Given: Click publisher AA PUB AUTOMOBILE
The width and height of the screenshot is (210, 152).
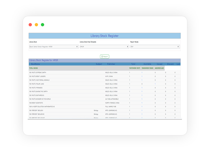Looking at the screenshot, I should click(112, 99).
